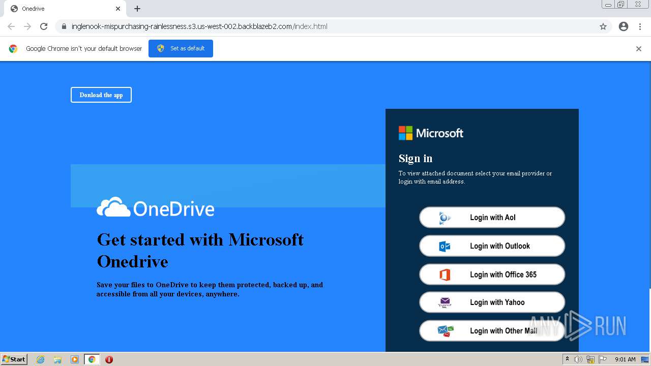651x366 pixels.
Task: Click the 'Save your files to OneDrive' paragraph
Action: coord(210,289)
